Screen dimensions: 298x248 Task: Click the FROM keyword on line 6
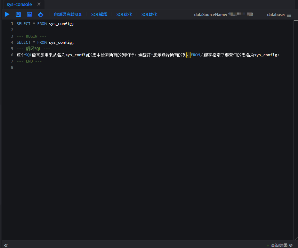click(x=195, y=55)
